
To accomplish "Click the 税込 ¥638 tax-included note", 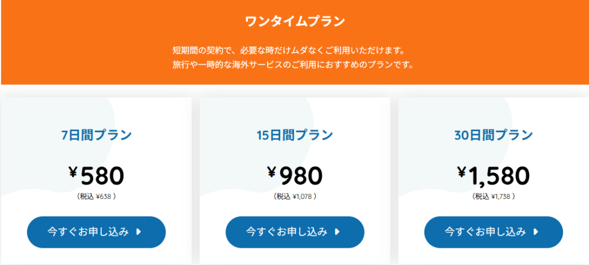I will (97, 196).
